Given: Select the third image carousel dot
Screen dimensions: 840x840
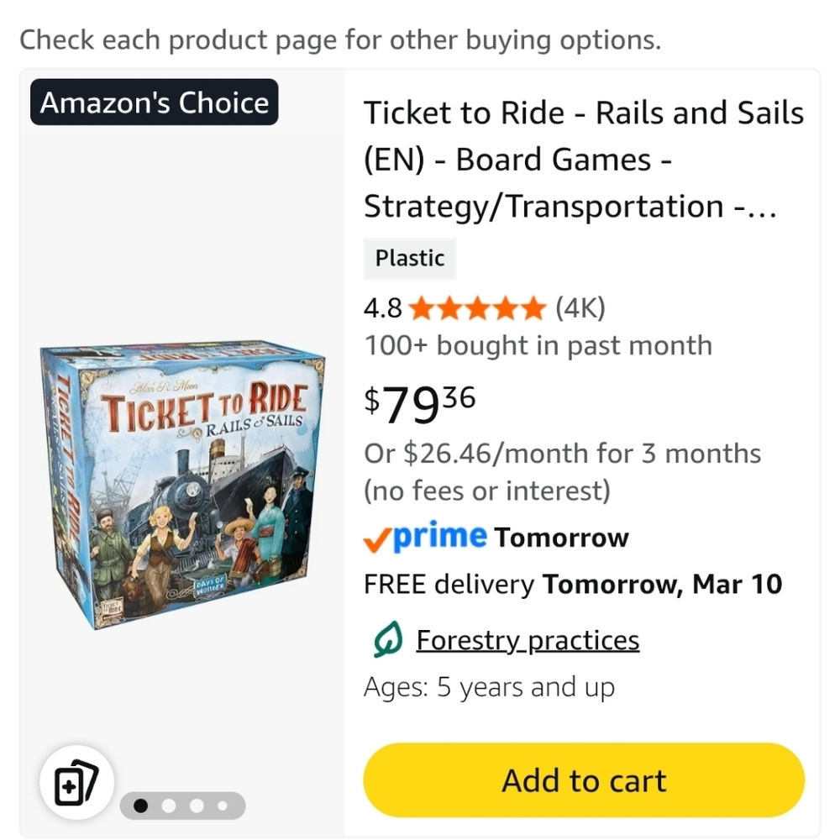Looking at the screenshot, I should point(197,806).
